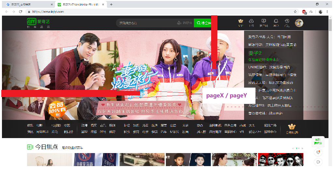Open the user avatar in the header

[x=299, y=23]
